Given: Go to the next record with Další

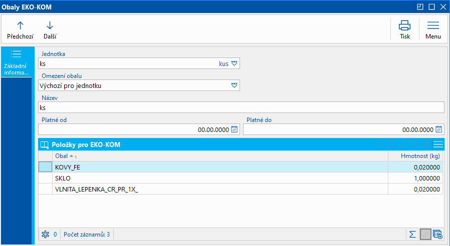Looking at the screenshot, I should tap(50, 30).
